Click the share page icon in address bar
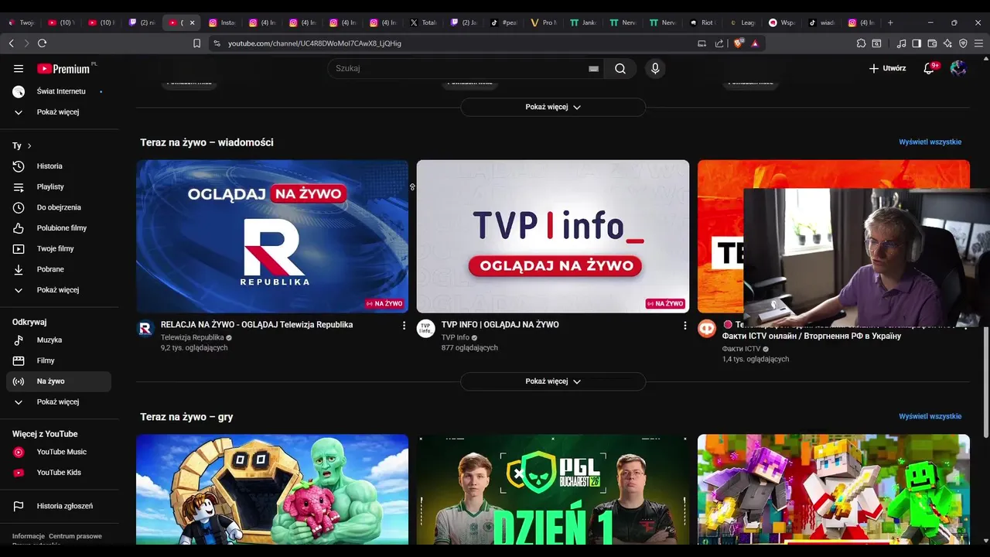This screenshot has height=557, width=990. pyautogui.click(x=719, y=43)
